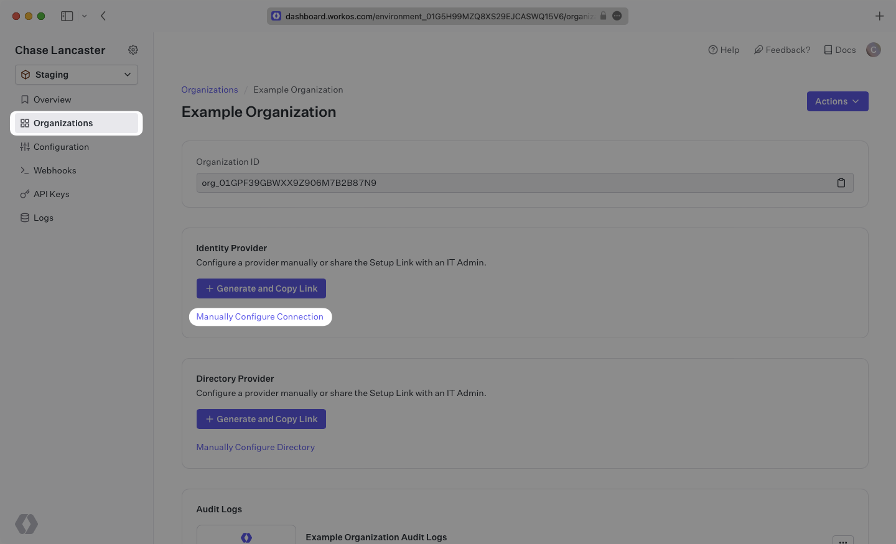Open the Actions dropdown menu
896x544 pixels.
click(837, 101)
